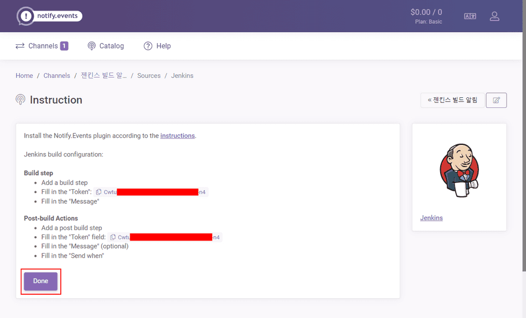This screenshot has height=318, width=526.
Task: Open the Help menu
Action: click(x=157, y=46)
